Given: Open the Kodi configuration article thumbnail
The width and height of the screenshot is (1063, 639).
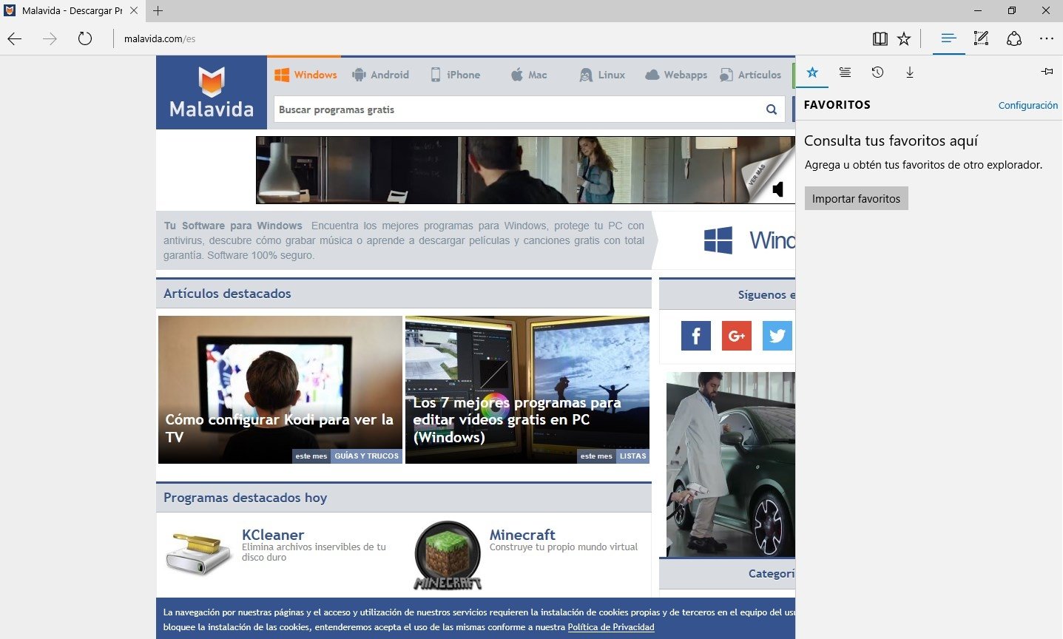Looking at the screenshot, I should point(280,390).
